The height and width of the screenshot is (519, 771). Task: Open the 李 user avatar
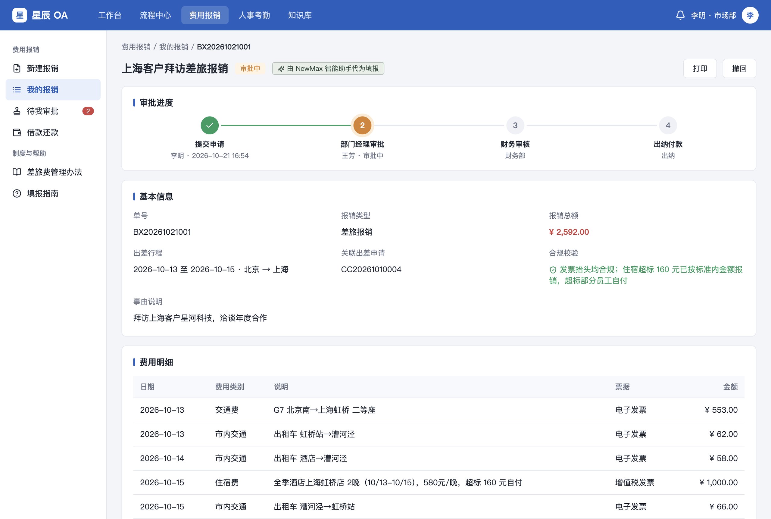coord(750,15)
